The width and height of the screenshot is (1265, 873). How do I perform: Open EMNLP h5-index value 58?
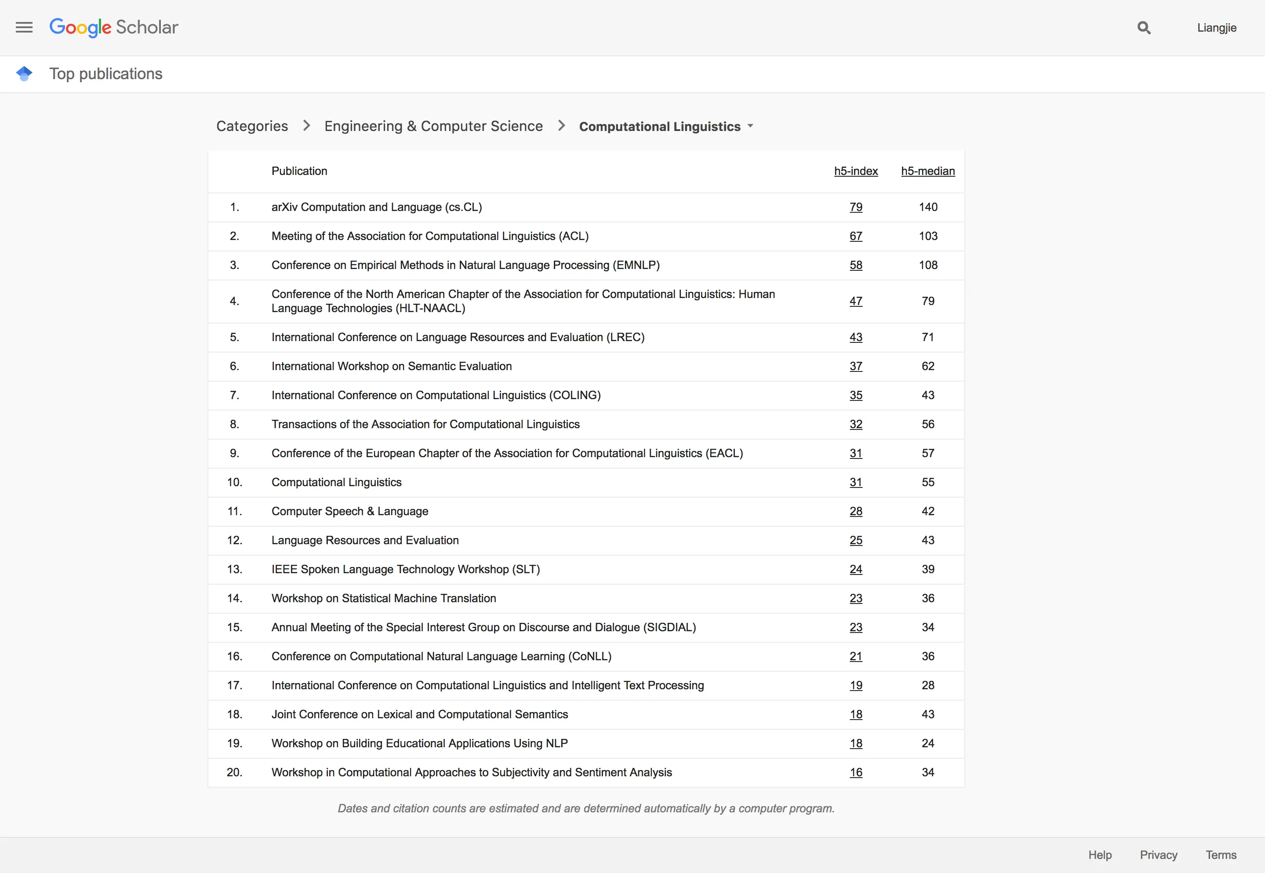[x=855, y=266]
